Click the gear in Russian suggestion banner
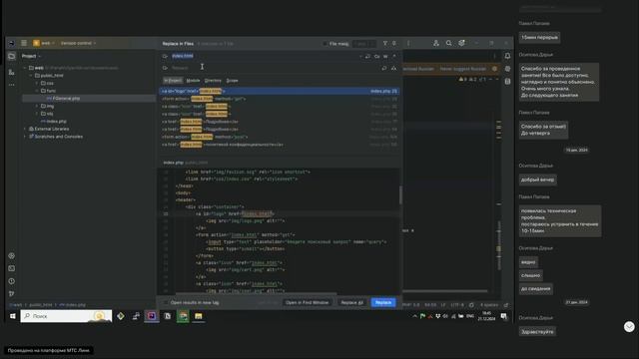 (x=495, y=69)
